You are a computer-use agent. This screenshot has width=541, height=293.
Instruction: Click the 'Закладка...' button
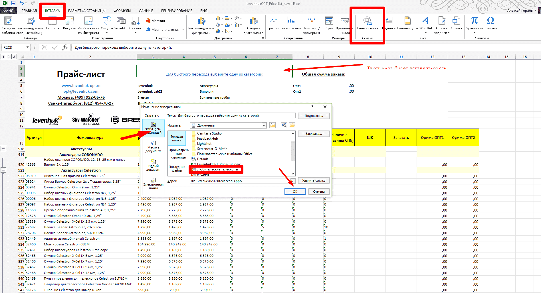[313, 134]
